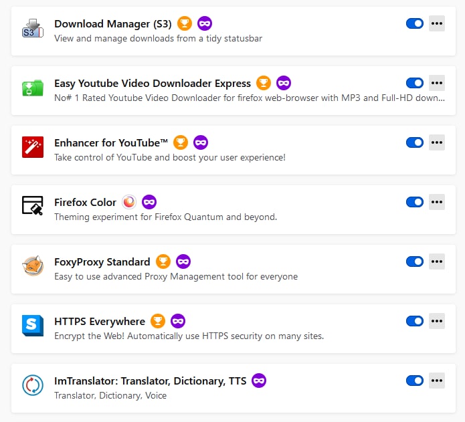This screenshot has height=422, width=465.
Task: Click the trophy badge next to FoxyProxy Standard
Action: 163,261
